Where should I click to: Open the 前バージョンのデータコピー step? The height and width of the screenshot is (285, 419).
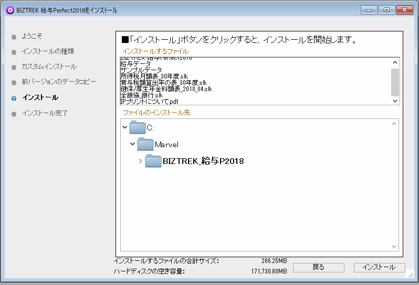point(59,82)
